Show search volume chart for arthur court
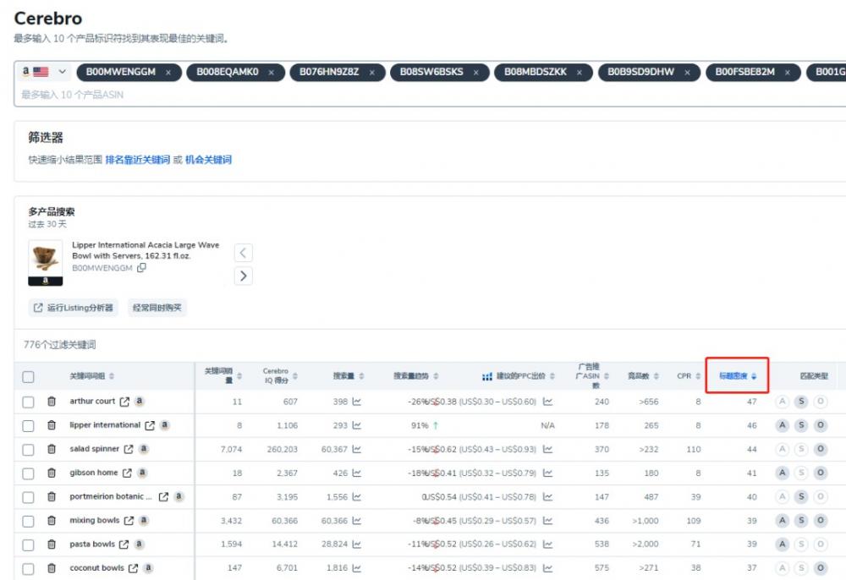This screenshot has width=846, height=580. 357,402
